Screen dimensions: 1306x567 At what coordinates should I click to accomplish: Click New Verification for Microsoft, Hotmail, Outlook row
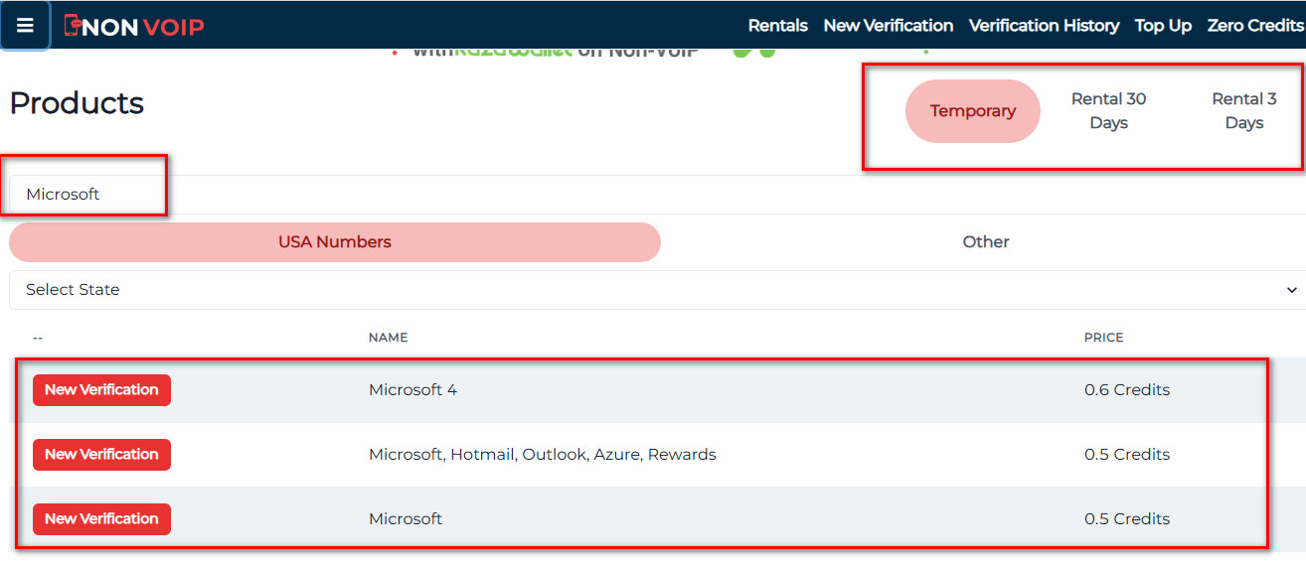[x=101, y=455]
